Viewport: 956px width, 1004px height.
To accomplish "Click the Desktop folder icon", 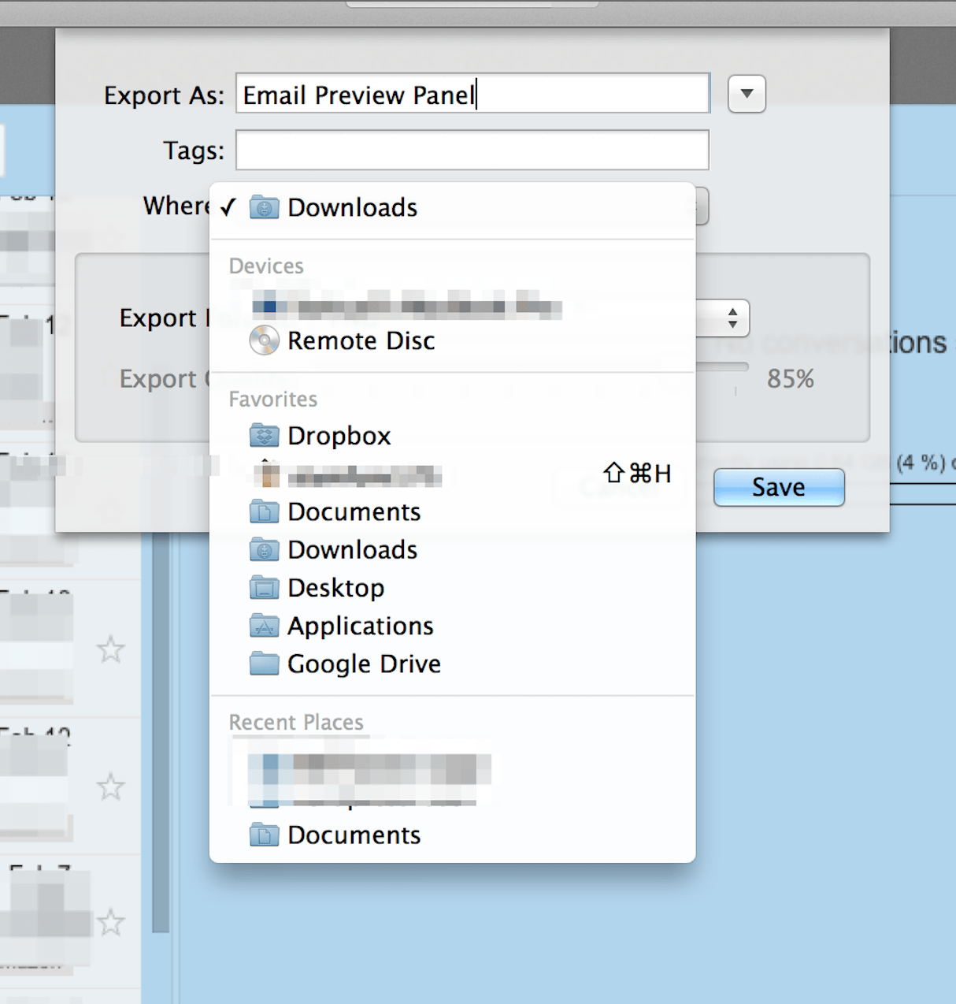I will coord(265,587).
